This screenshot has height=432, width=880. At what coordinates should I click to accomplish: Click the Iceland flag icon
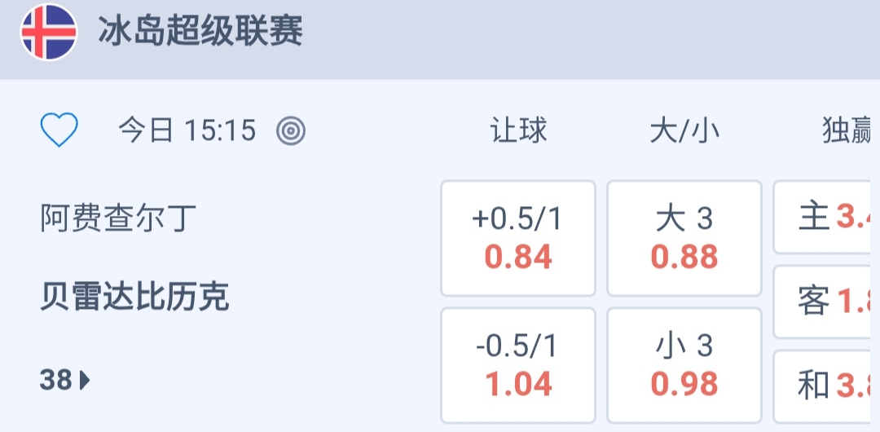(x=49, y=33)
